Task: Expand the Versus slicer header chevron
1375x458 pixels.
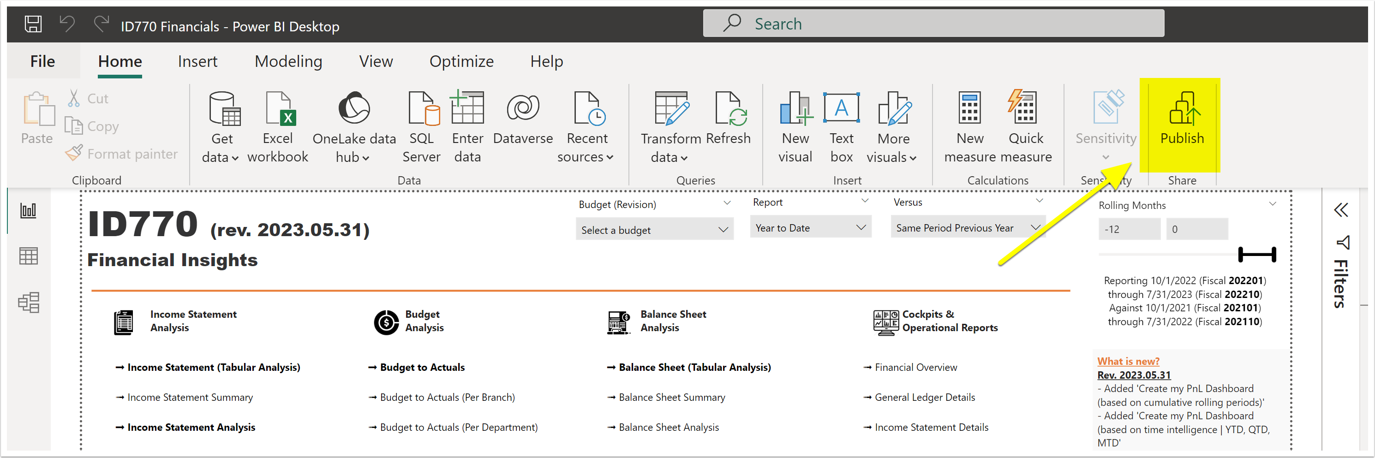Action: [x=1039, y=201]
